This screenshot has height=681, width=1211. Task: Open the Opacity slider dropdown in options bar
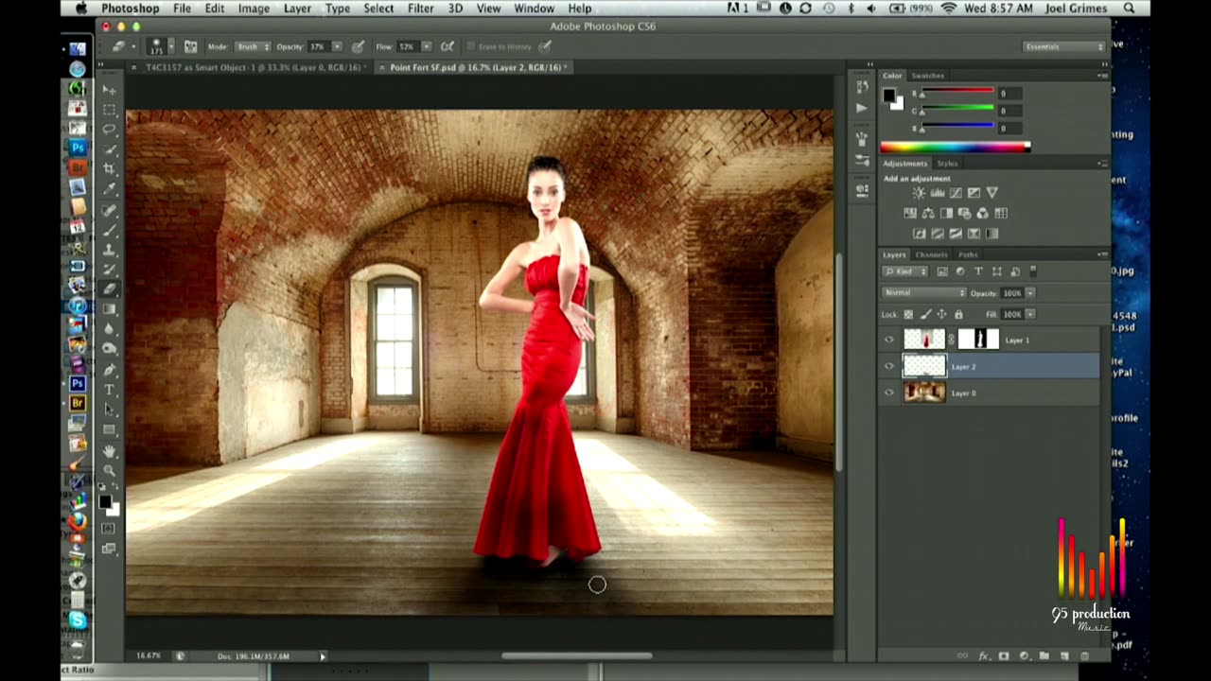pyautogui.click(x=337, y=46)
